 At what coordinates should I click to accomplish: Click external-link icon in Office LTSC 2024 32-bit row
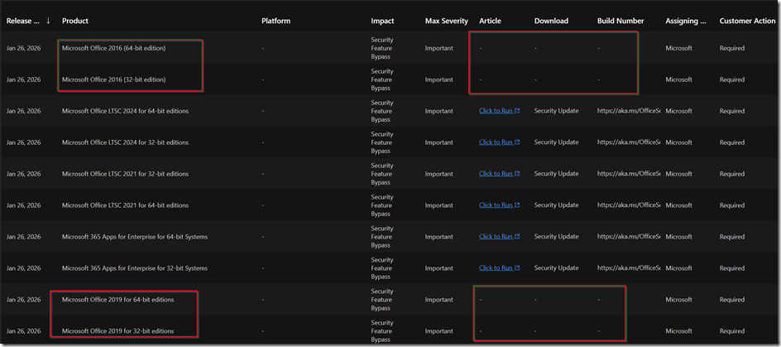[517, 142]
